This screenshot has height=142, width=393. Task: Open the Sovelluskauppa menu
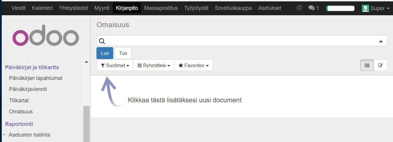click(233, 8)
